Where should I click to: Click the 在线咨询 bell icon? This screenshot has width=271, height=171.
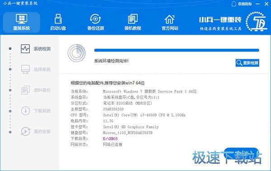(x=234, y=4)
